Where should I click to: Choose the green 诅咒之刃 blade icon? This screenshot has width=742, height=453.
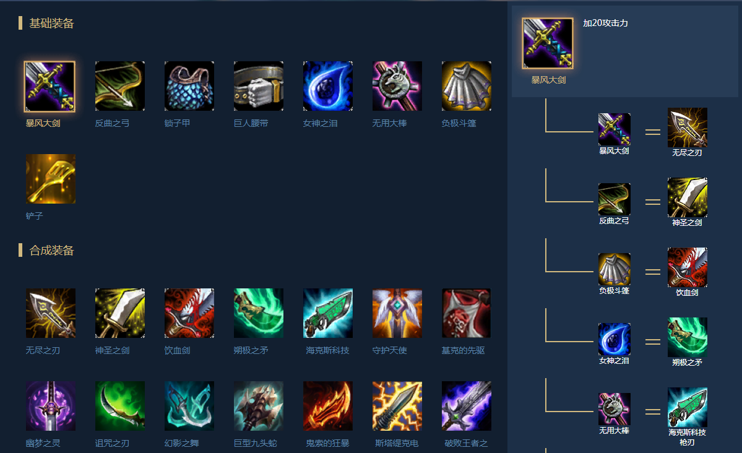(119, 406)
